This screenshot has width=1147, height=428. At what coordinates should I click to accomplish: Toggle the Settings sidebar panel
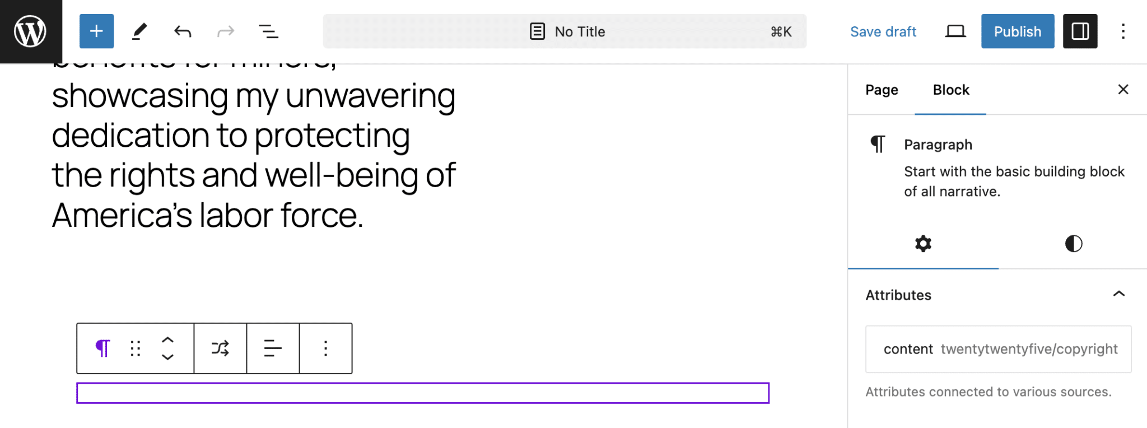[x=1080, y=31]
